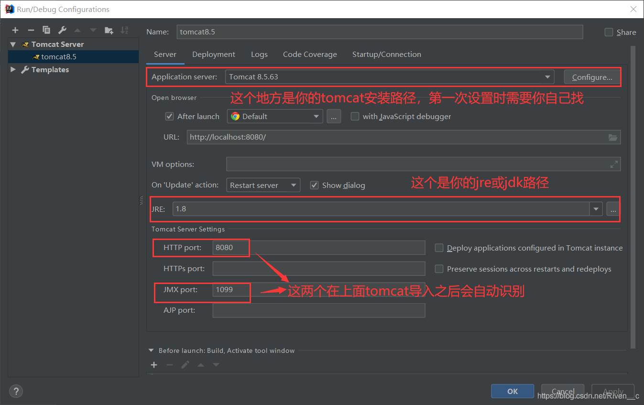The image size is (644, 405).
Task: Click the HTTP port field
Action: [x=319, y=248]
